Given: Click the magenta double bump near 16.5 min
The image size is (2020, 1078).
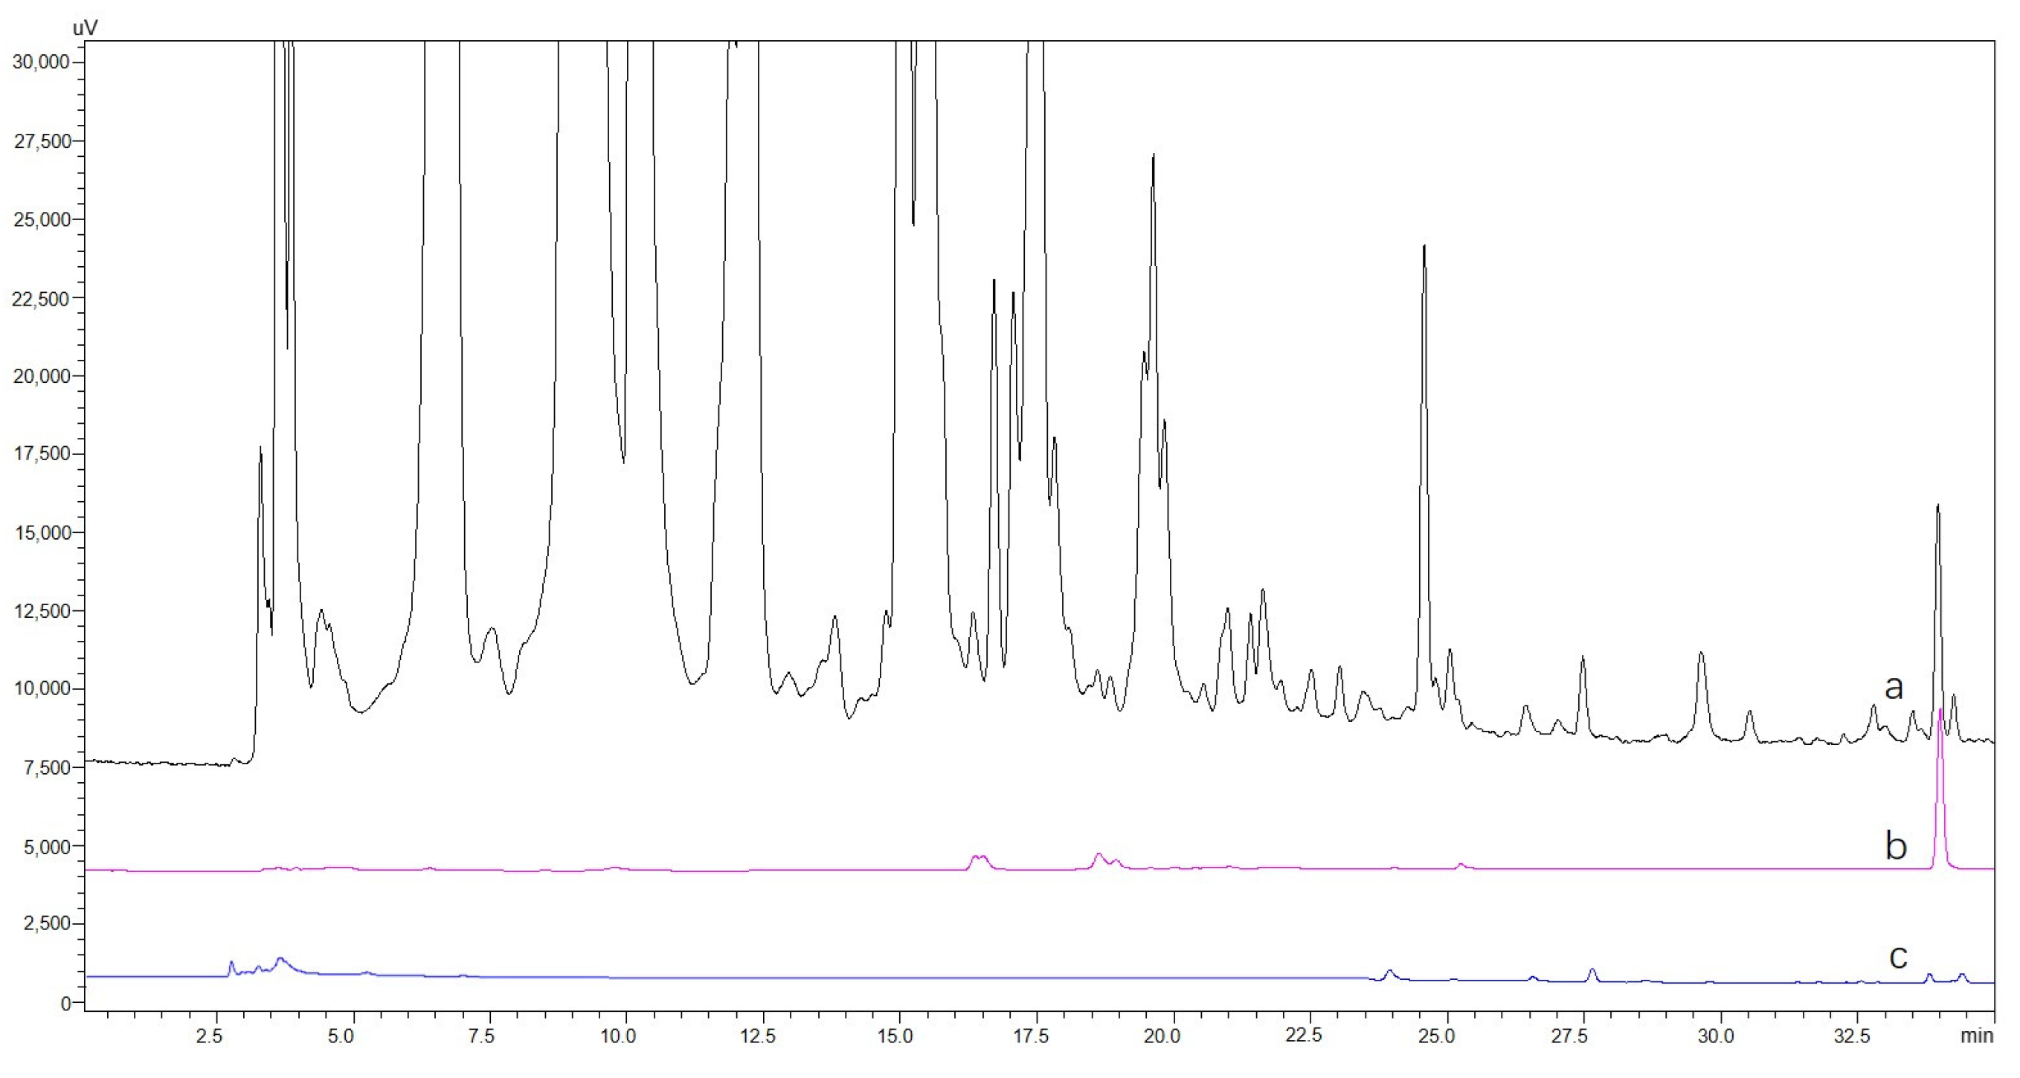Looking at the screenshot, I should point(980,858).
